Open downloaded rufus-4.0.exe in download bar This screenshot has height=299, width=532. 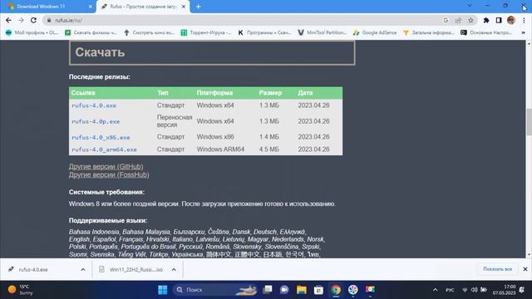tap(33, 269)
